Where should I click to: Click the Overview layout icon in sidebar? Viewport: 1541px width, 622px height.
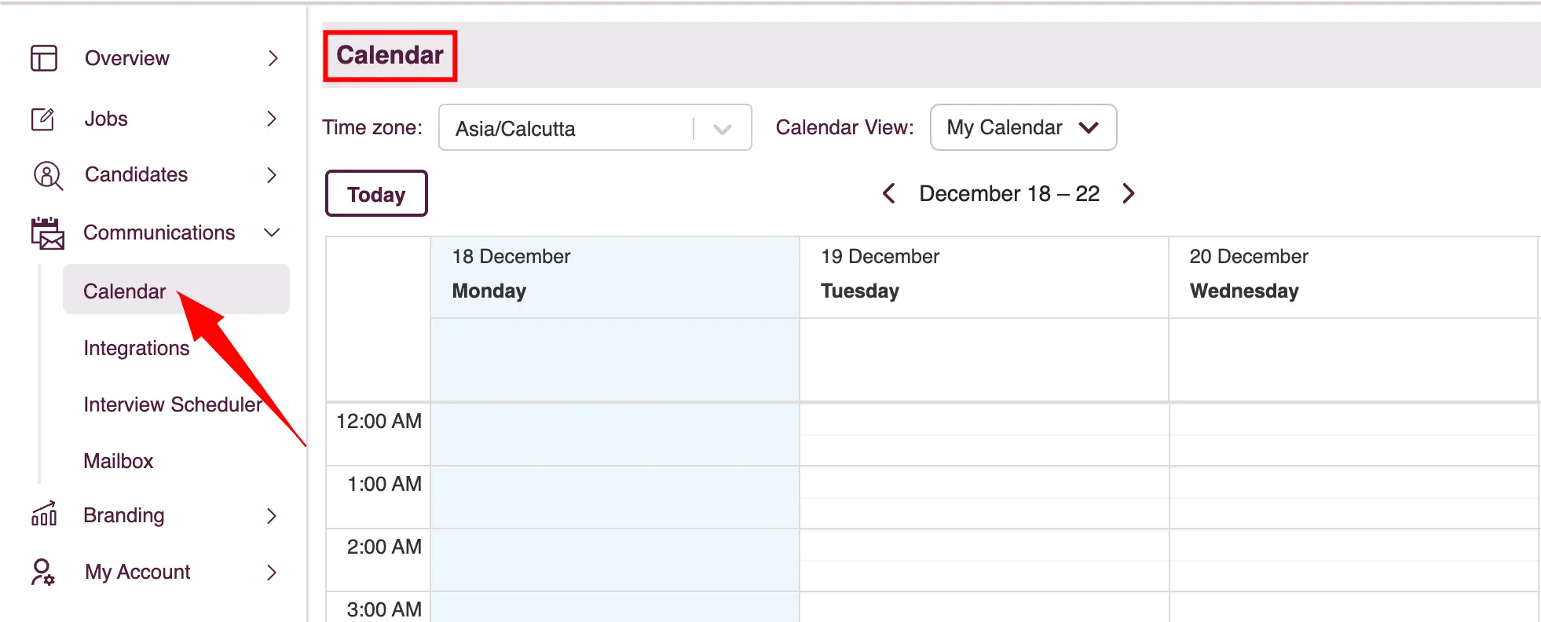click(x=44, y=58)
